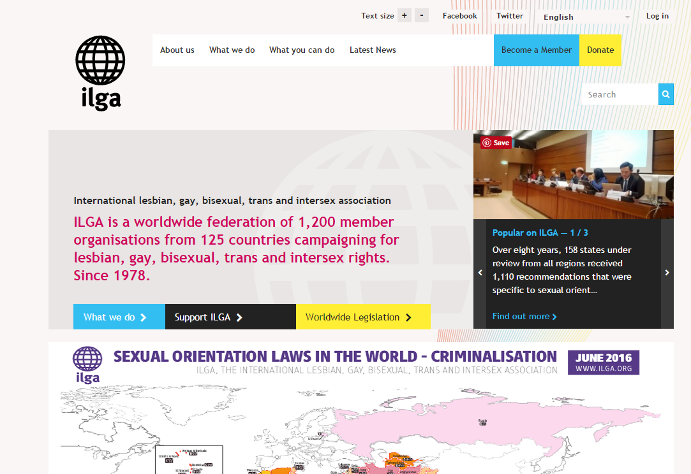Open the About us menu

tap(177, 50)
